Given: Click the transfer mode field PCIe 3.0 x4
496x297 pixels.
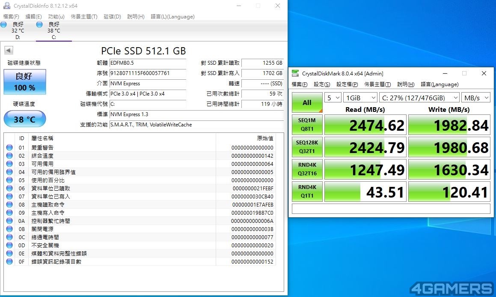Looking at the screenshot, I should [x=148, y=94].
